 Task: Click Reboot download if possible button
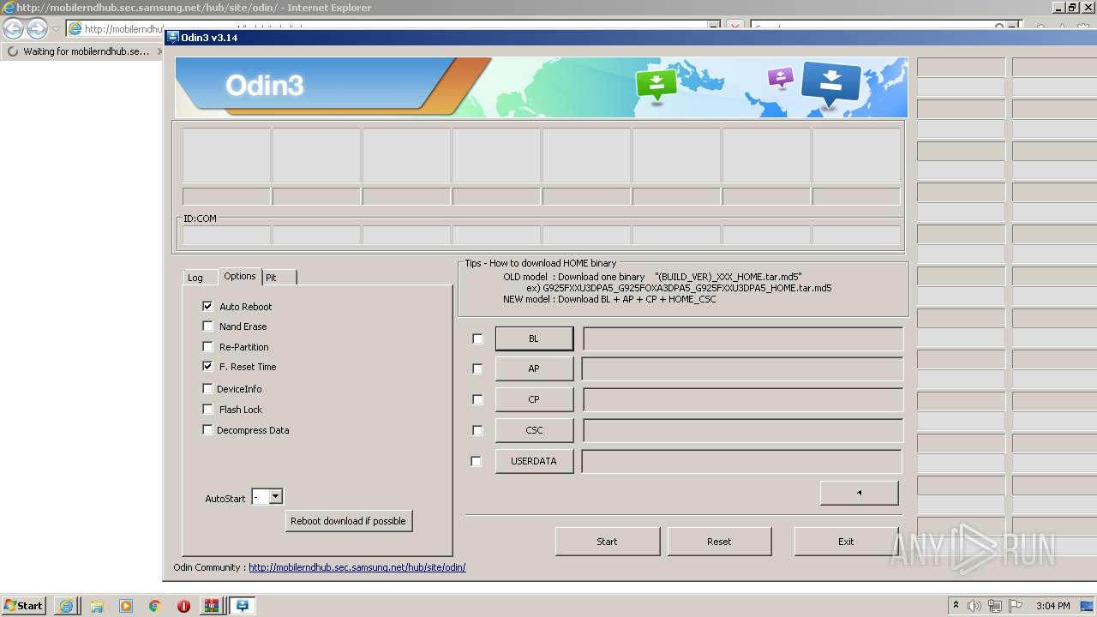(348, 520)
